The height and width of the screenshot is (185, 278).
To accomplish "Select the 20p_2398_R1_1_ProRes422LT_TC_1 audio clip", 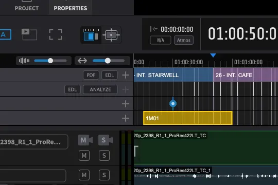I will point(206,176).
